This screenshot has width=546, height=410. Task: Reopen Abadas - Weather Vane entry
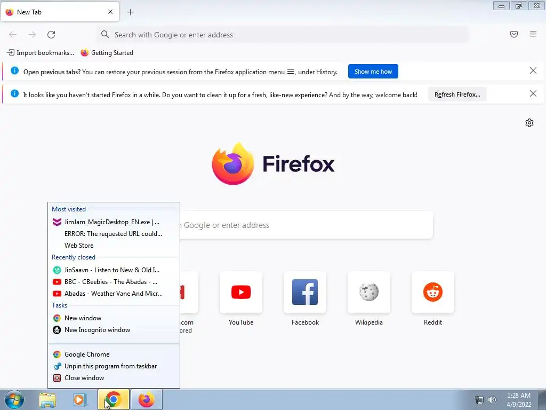114,294
